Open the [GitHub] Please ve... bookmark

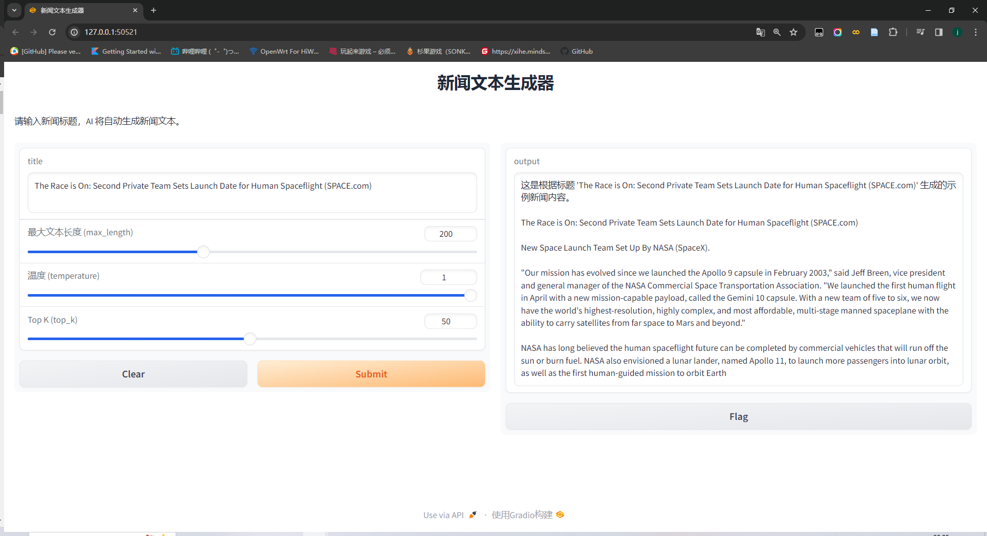pyautogui.click(x=46, y=51)
